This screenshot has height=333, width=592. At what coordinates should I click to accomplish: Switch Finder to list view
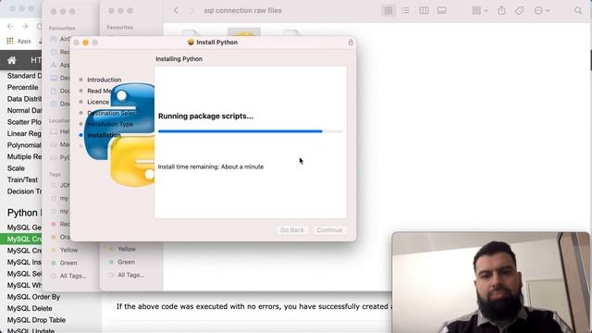[x=405, y=10]
